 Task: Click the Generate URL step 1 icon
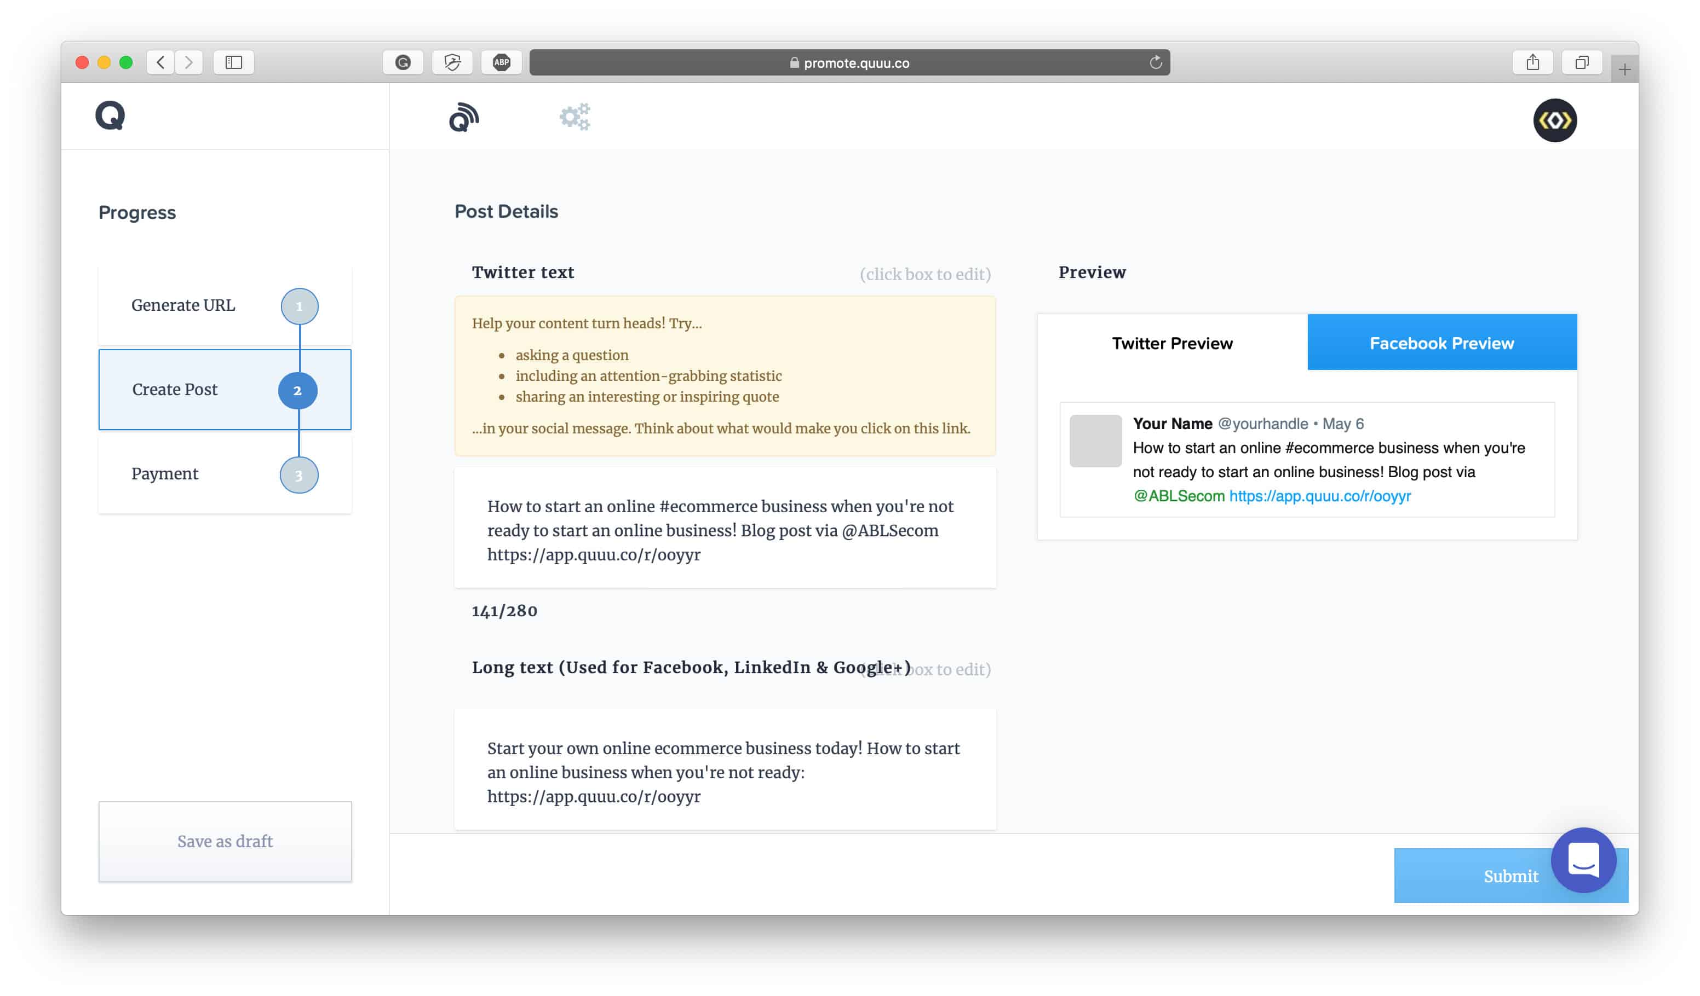click(x=299, y=305)
